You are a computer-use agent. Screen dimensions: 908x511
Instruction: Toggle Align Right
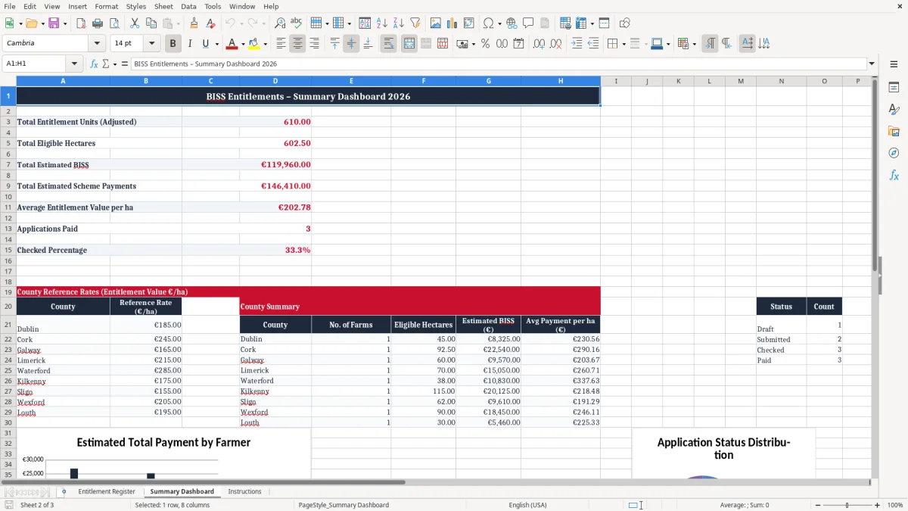(314, 44)
